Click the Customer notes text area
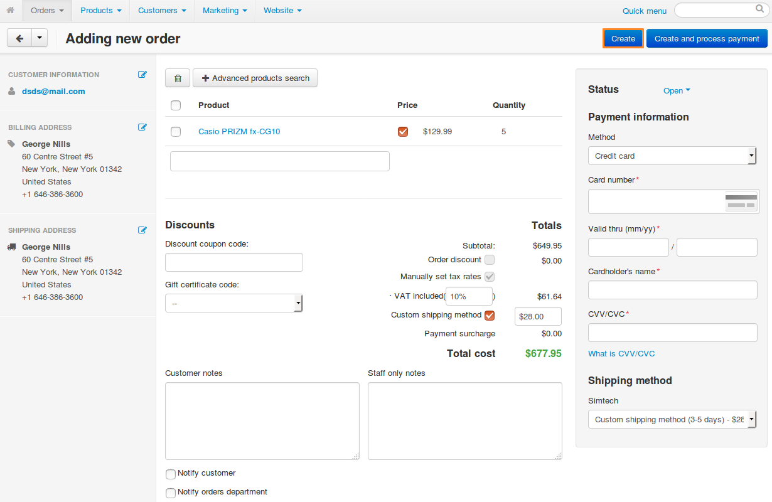The image size is (772, 502). pyautogui.click(x=262, y=421)
